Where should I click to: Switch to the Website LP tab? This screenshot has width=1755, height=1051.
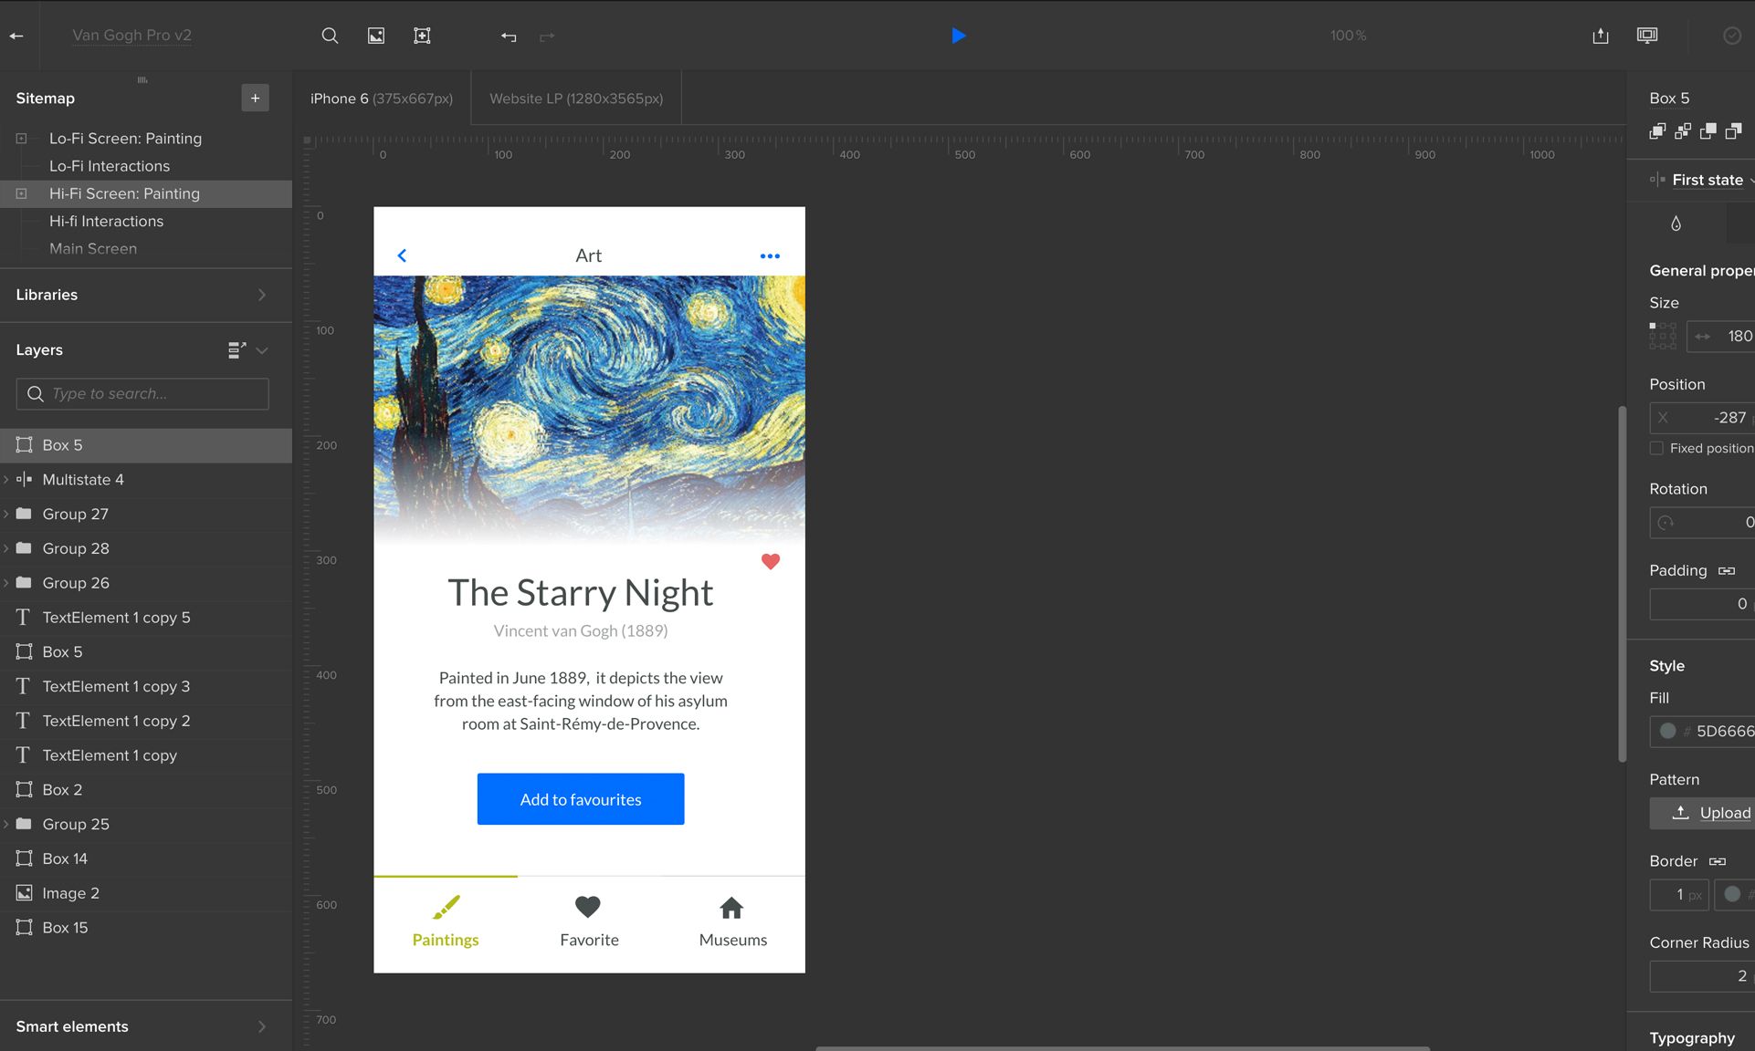pos(575,99)
